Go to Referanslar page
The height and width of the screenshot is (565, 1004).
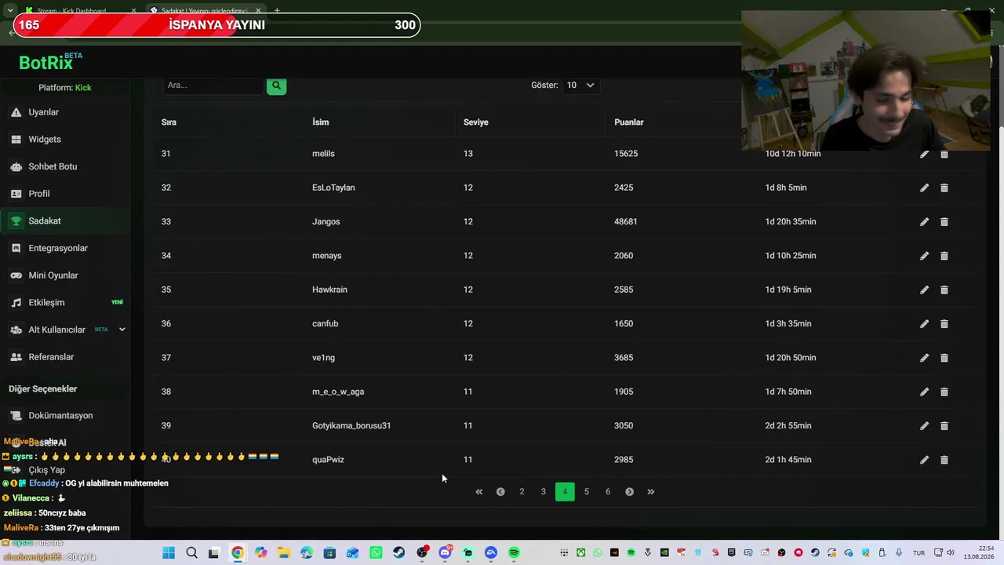coord(65,357)
